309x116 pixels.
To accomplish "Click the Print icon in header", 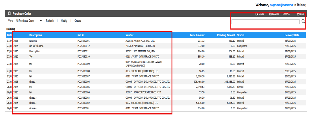I will [300, 14].
